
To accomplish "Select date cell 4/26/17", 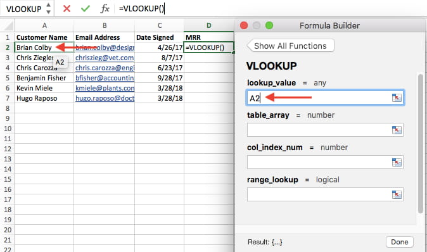I will pyautogui.click(x=159, y=47).
